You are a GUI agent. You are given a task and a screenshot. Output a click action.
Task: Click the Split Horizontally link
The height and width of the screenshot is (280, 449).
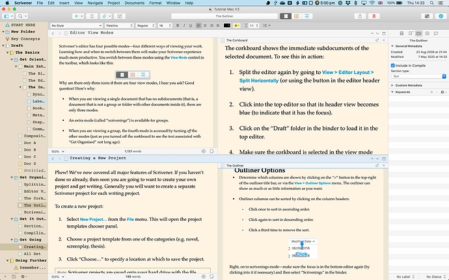(x=259, y=81)
